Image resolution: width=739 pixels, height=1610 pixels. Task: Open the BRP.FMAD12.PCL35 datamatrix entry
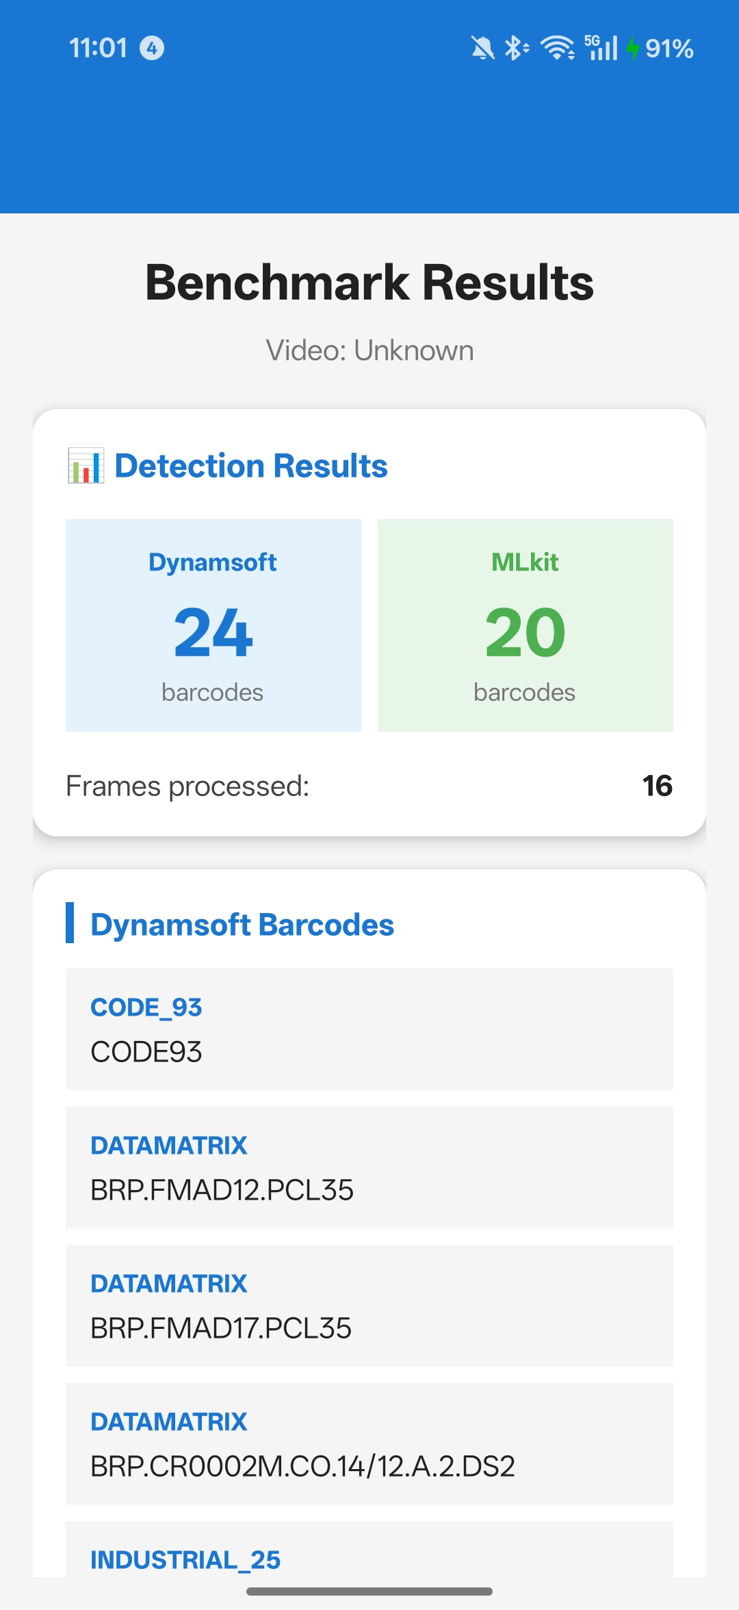click(369, 1167)
